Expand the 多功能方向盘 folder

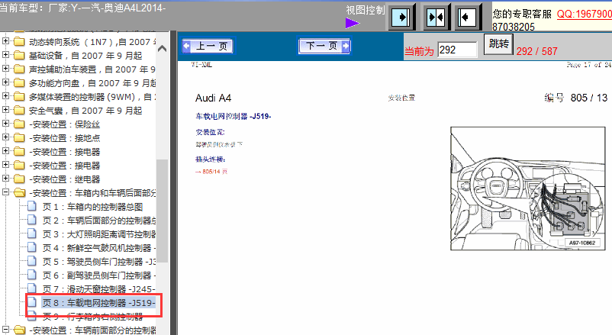[x=5, y=82]
